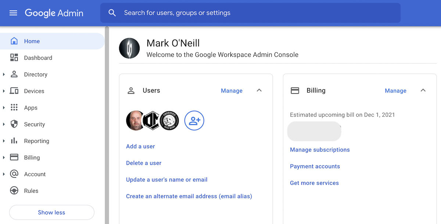Click the Security shield icon
This screenshot has height=224, width=441.
click(x=14, y=124)
